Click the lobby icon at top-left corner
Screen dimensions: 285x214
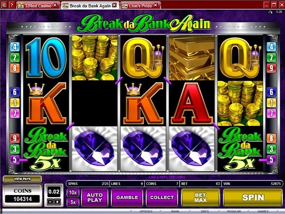4,5
